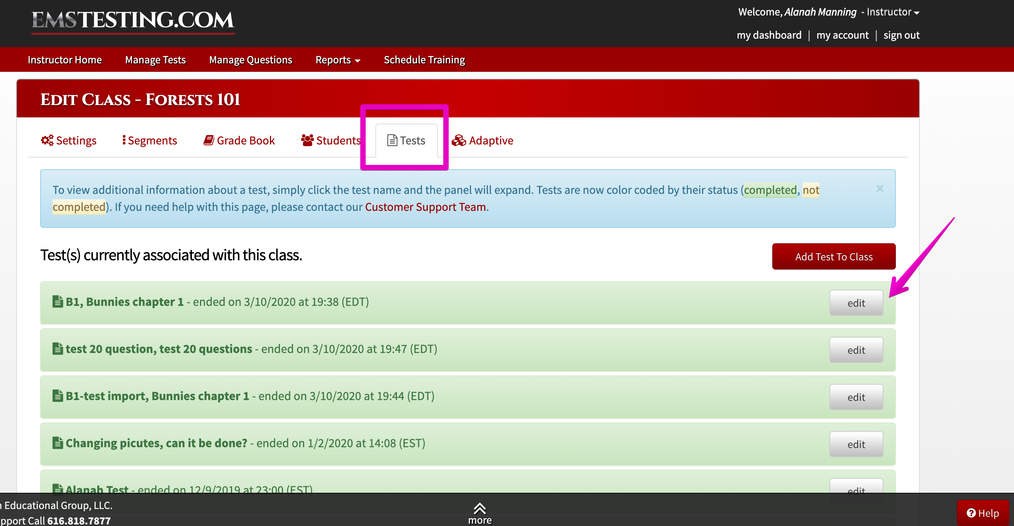Viewport: 1014px width, 526px height.
Task: Select Manage Questions in the navigation
Action: 250,60
